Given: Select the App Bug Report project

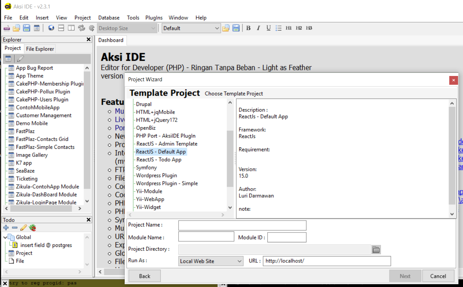Looking at the screenshot, I should [35, 68].
